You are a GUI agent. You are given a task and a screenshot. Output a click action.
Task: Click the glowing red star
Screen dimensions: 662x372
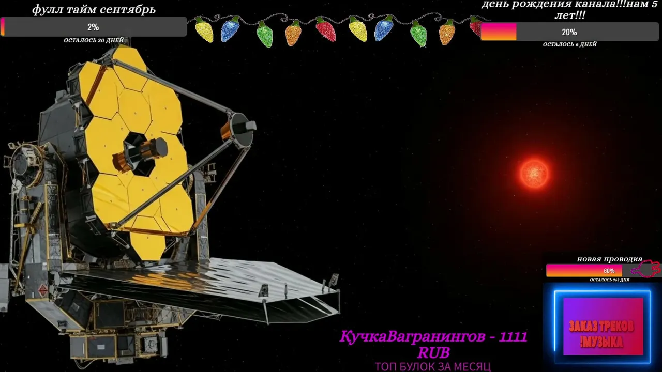(x=534, y=174)
